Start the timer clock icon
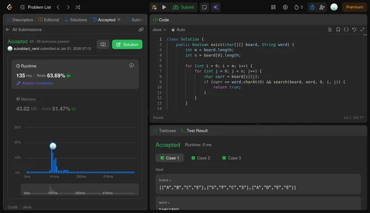This screenshot has width=370, height=213. coord(312,7)
